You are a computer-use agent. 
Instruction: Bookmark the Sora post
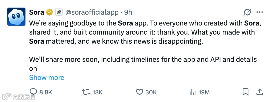pyautogui.click(x=246, y=92)
